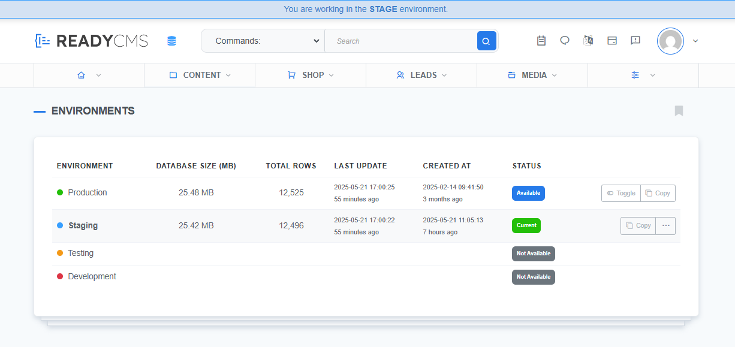This screenshot has height=347, width=735.
Task: Open the Commands dropdown
Action: [x=263, y=41]
